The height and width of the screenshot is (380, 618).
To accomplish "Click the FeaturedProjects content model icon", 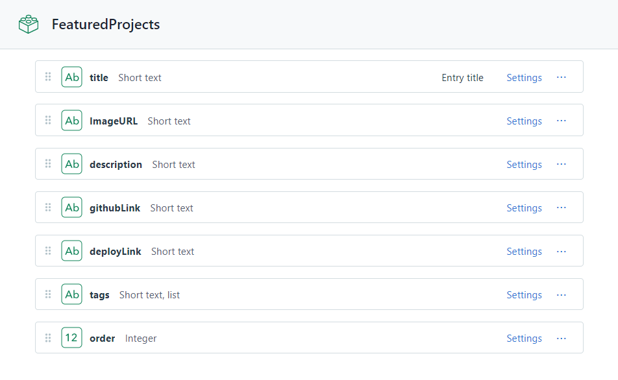I will pyautogui.click(x=29, y=25).
